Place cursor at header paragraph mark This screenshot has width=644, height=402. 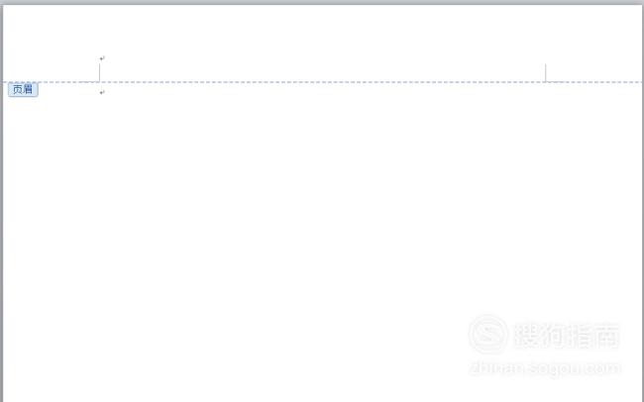102,58
